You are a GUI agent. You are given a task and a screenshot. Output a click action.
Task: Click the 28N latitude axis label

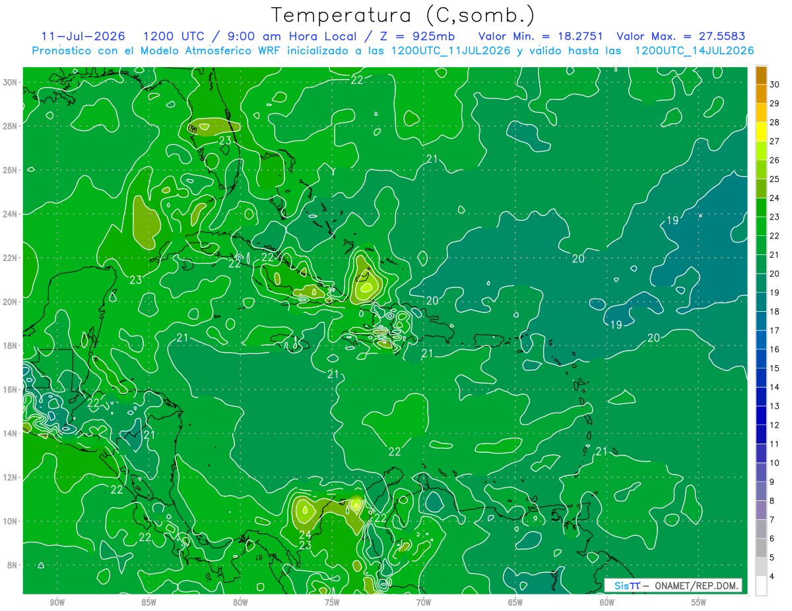pyautogui.click(x=11, y=126)
